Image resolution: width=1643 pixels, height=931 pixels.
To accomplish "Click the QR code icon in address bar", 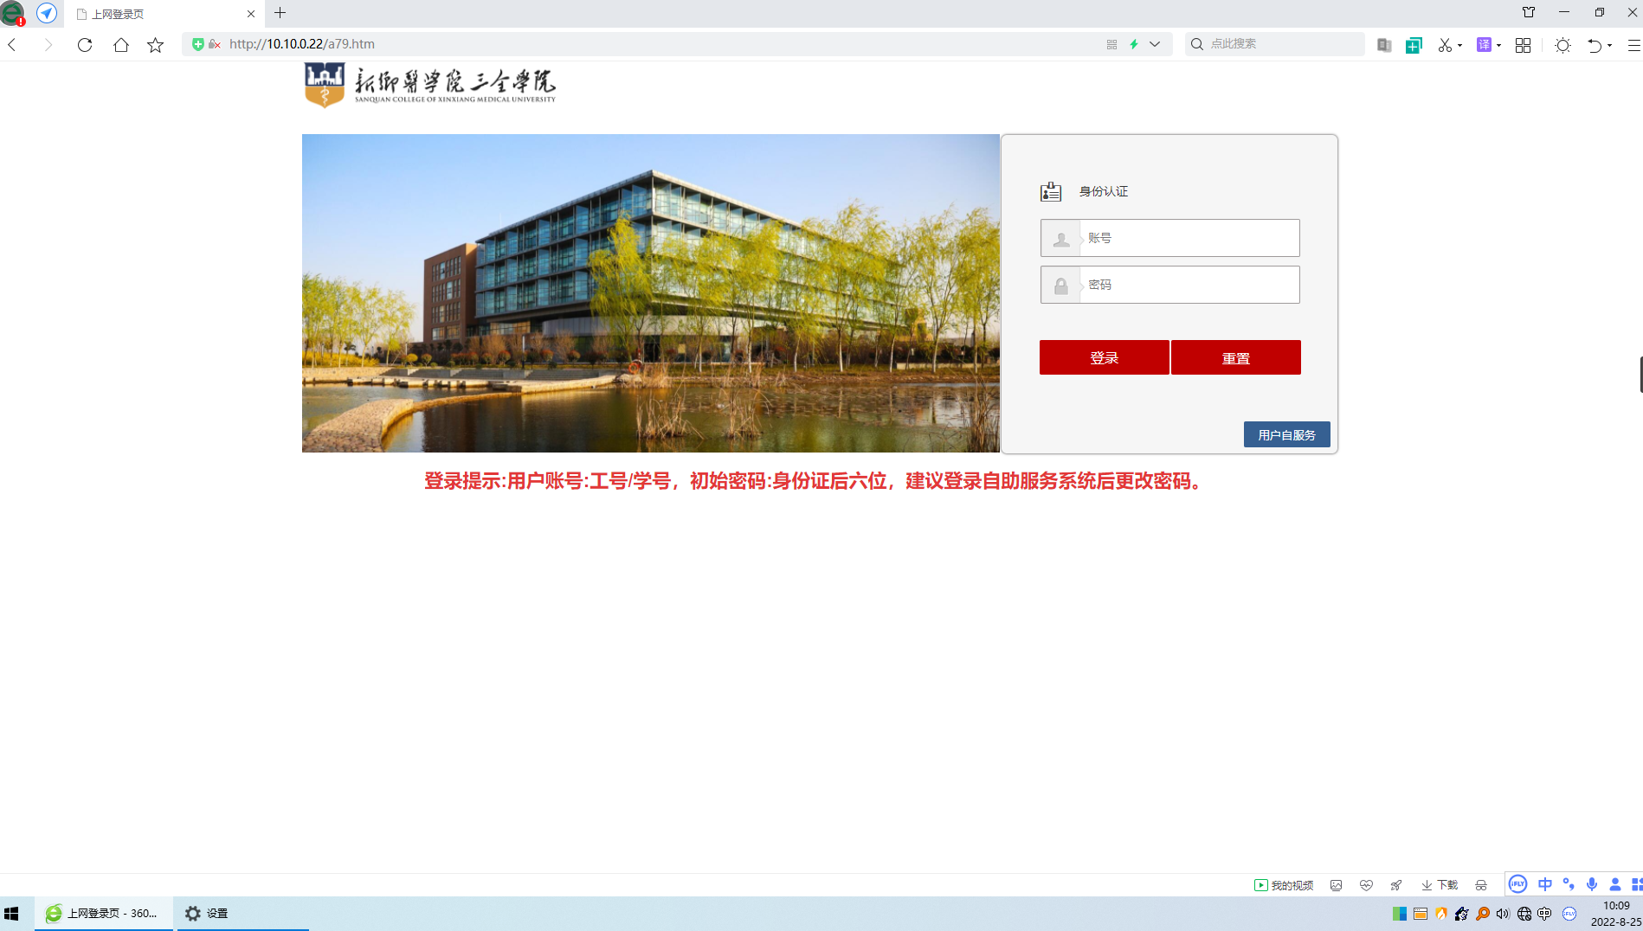I will [1111, 44].
